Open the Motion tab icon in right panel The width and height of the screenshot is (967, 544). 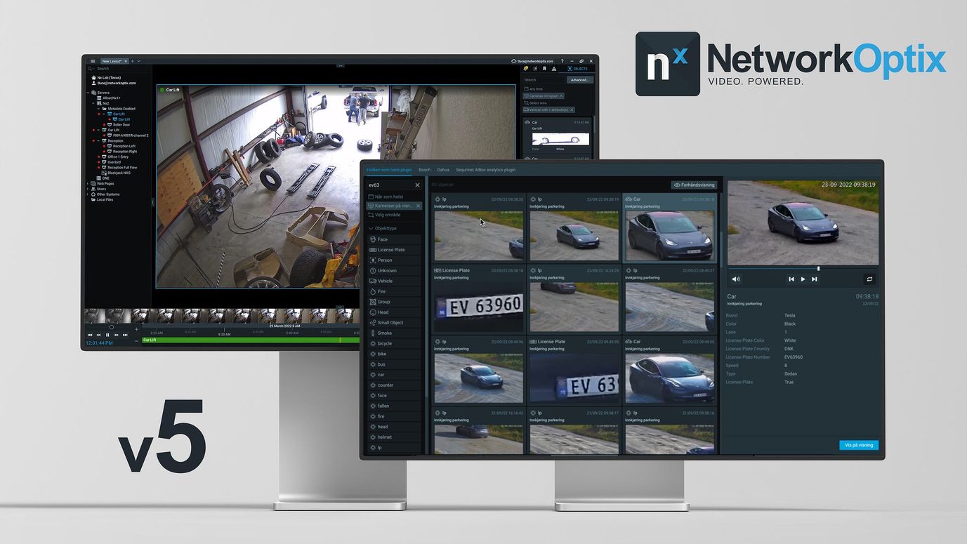[535, 68]
